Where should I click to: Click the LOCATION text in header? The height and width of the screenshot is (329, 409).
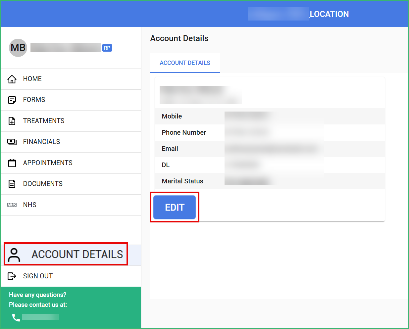329,14
